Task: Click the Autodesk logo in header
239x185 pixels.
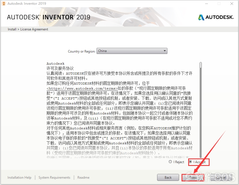Action: [x=216, y=17]
